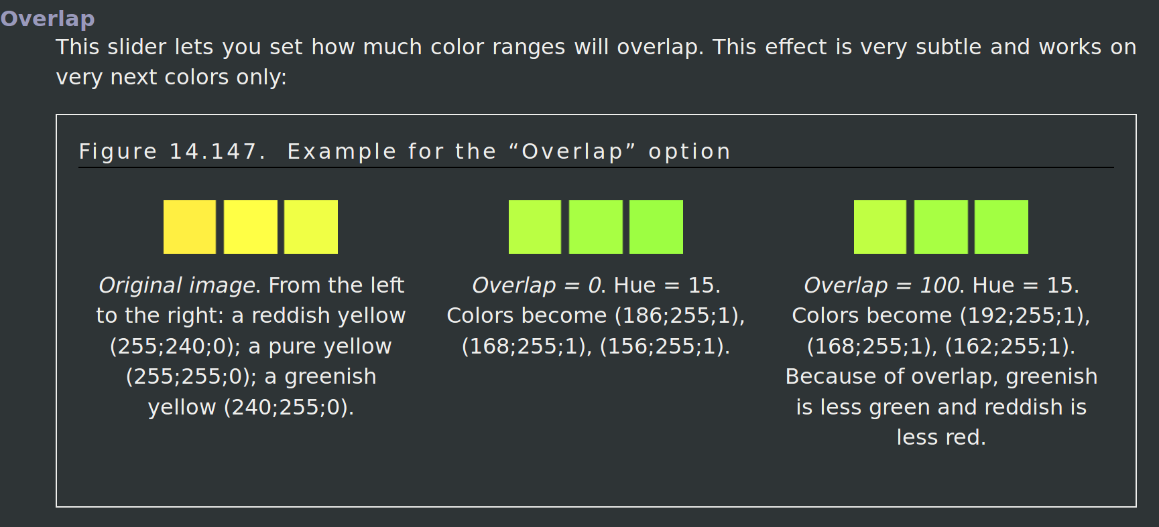Click the italic "Overlap = 0" caption text
Image resolution: width=1159 pixels, height=527 pixels.
click(538, 285)
